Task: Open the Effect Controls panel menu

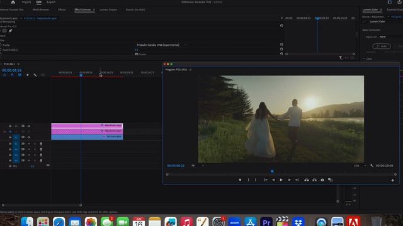Action: (94, 10)
